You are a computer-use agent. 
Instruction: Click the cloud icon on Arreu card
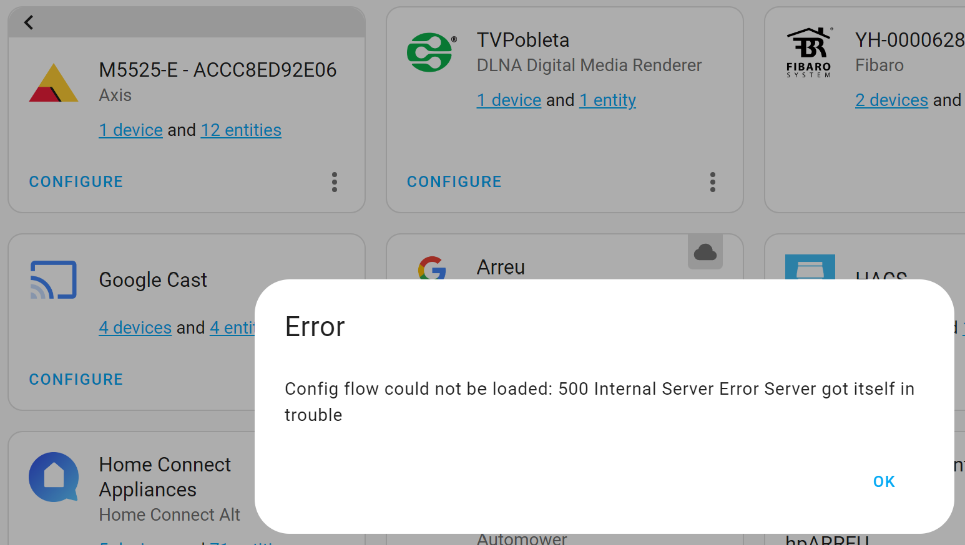(x=705, y=252)
